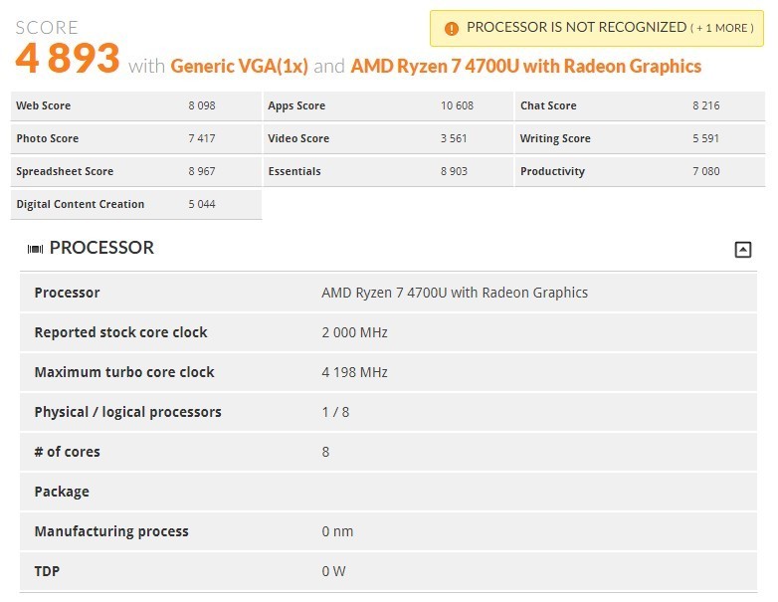The width and height of the screenshot is (778, 602).
Task: Select the Photo Score row
Action: 136,138
